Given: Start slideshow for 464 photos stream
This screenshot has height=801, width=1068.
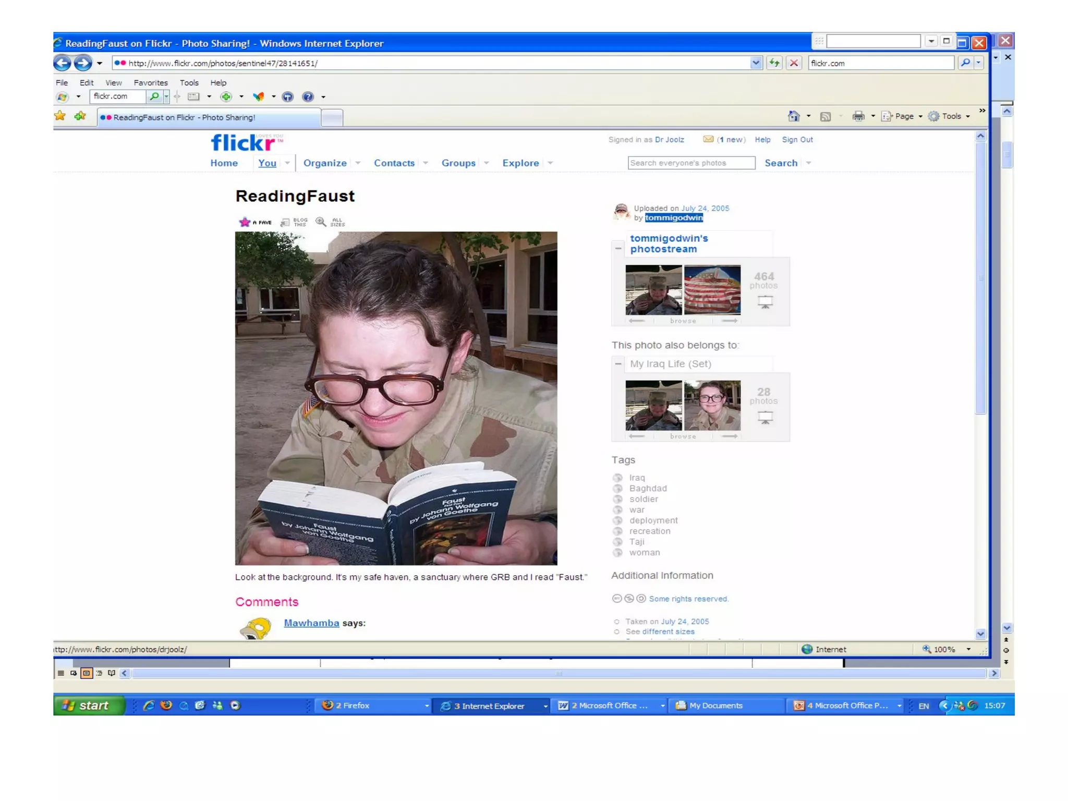Looking at the screenshot, I should 765,302.
